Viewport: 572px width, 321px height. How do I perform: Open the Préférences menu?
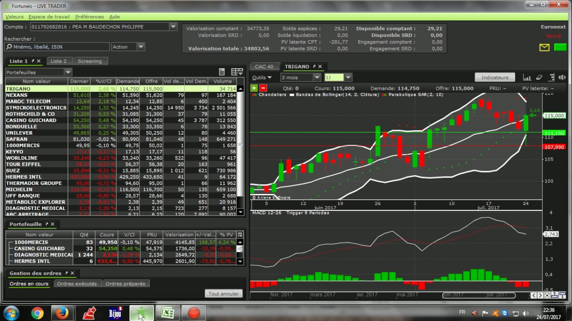pos(89,16)
